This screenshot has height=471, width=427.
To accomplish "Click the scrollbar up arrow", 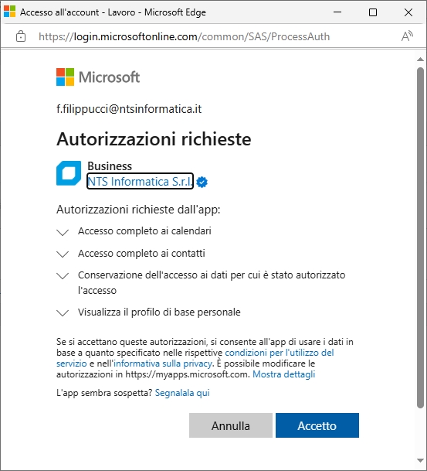I will [x=420, y=60].
